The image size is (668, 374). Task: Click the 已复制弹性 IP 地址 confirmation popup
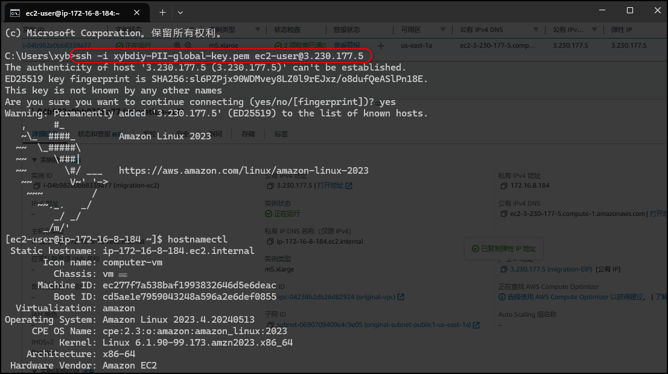click(x=503, y=249)
